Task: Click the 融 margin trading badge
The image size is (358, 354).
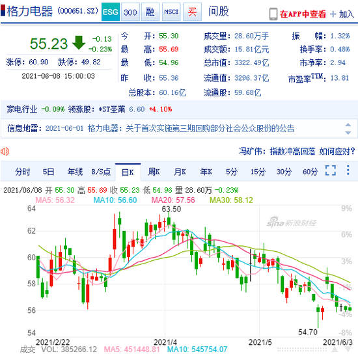Action: (150, 12)
